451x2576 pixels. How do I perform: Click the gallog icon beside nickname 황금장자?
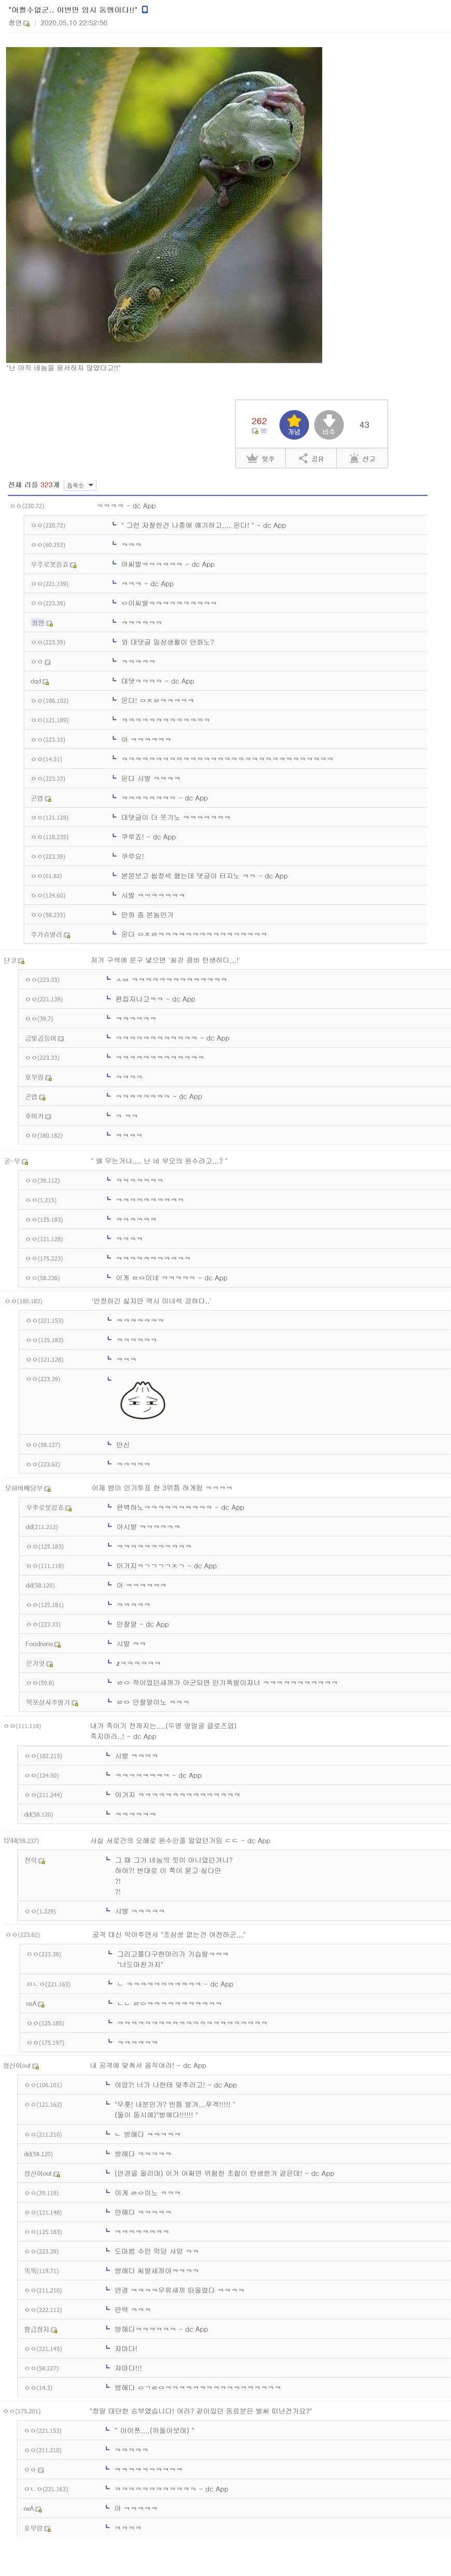coord(54,2329)
